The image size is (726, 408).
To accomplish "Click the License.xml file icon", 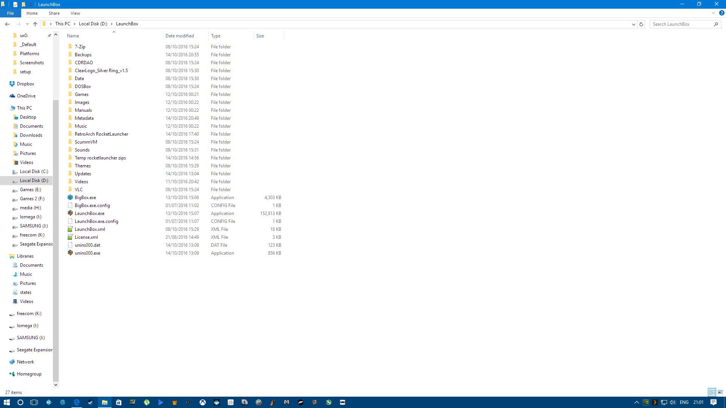I will 70,237.
